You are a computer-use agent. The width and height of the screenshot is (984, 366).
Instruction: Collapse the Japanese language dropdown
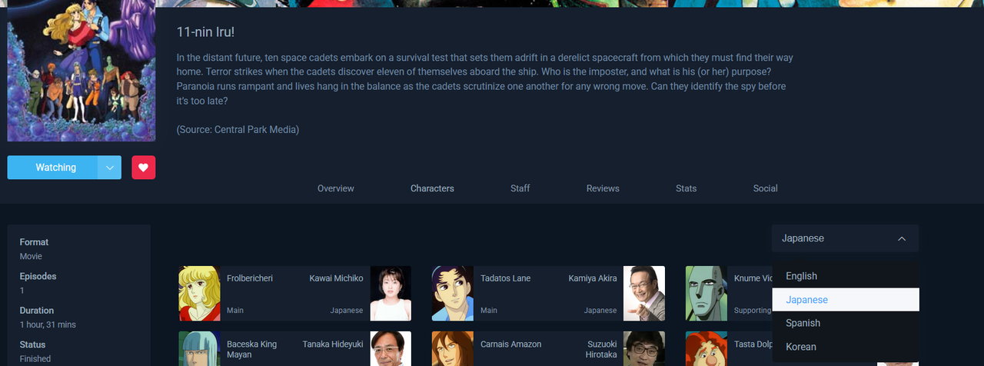tap(845, 238)
